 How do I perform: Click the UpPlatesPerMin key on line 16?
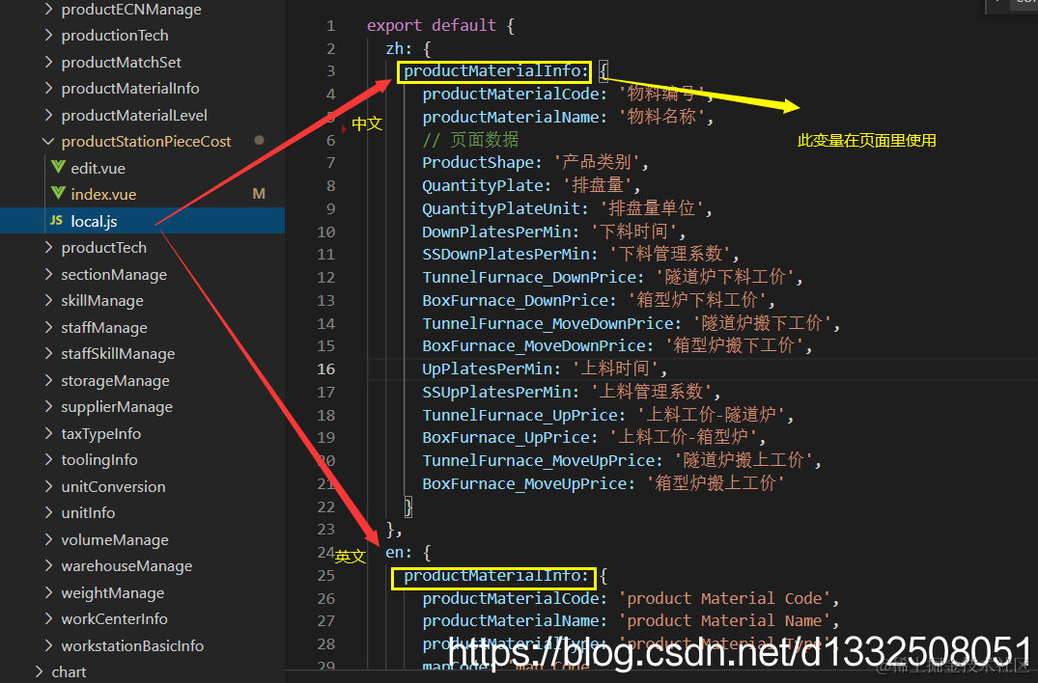(x=491, y=369)
